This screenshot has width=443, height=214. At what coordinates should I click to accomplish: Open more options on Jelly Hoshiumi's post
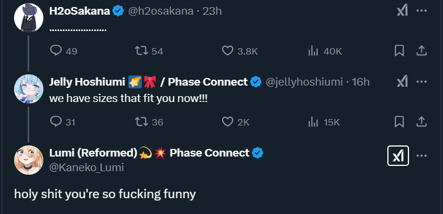tap(421, 81)
